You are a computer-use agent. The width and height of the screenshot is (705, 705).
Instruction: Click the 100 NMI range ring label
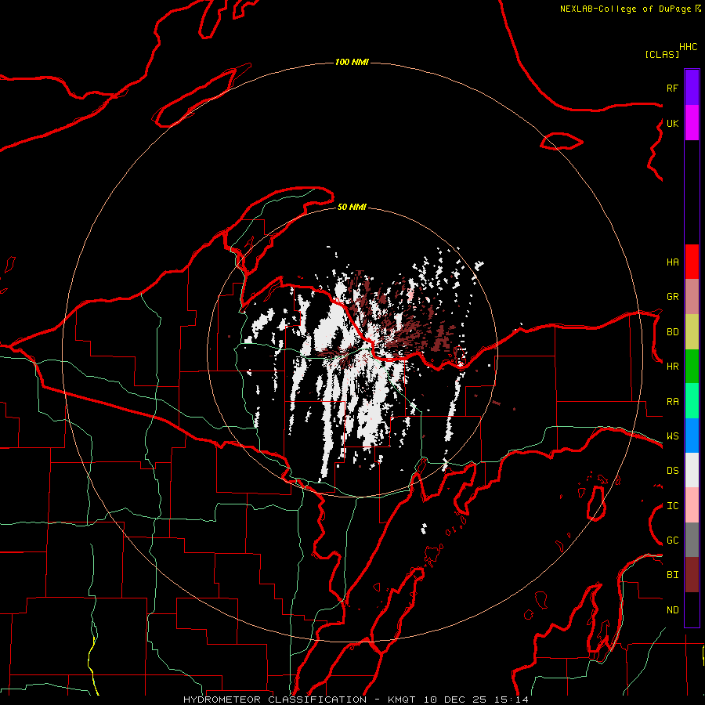coord(352,62)
